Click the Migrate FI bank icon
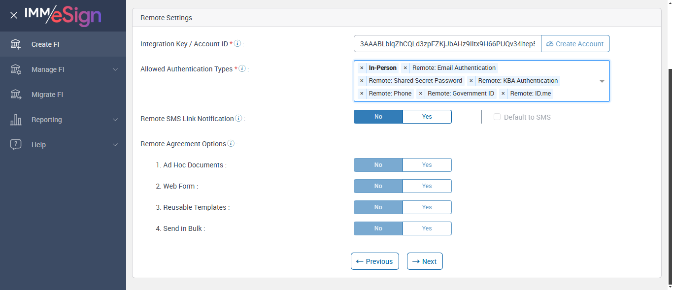 pos(16,95)
